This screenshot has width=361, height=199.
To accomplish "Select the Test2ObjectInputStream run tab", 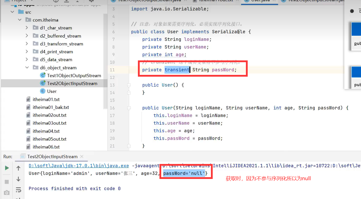I will pyautogui.click(x=52, y=157).
